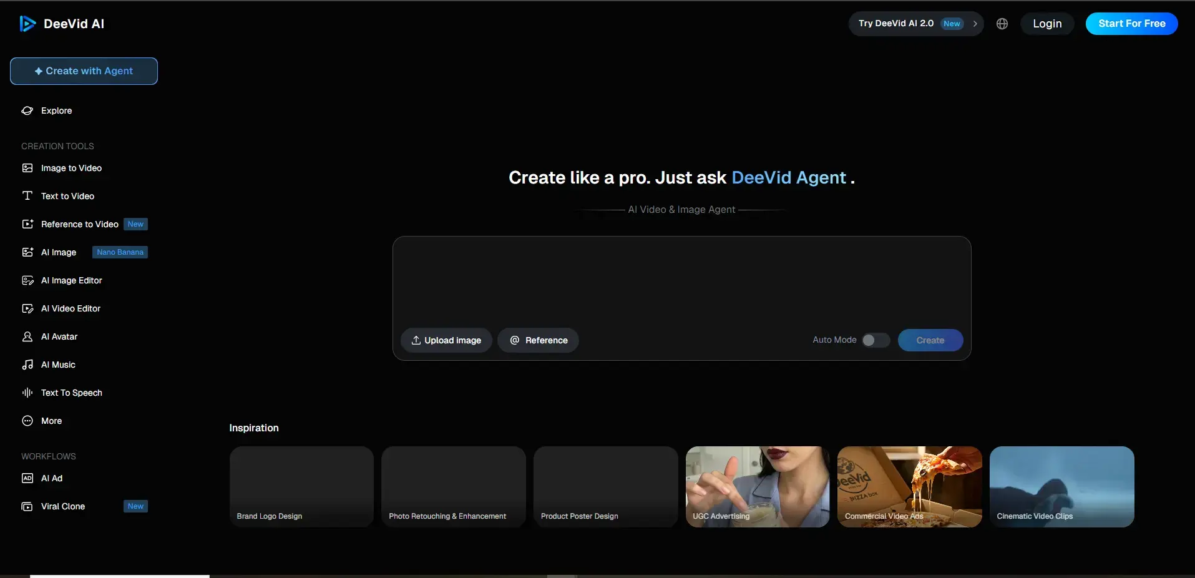Screen dimensions: 1195x578
Task: Click the New badge beside Reference to Video
Action: tap(136, 224)
